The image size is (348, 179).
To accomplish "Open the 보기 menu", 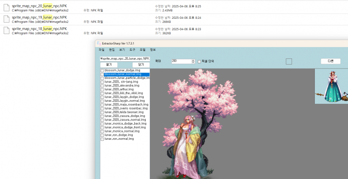I will tap(122, 49).
